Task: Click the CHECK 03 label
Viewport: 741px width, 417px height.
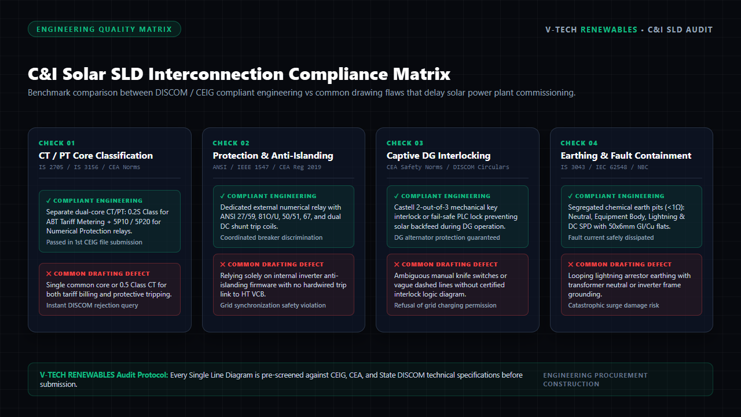Action: [405, 143]
